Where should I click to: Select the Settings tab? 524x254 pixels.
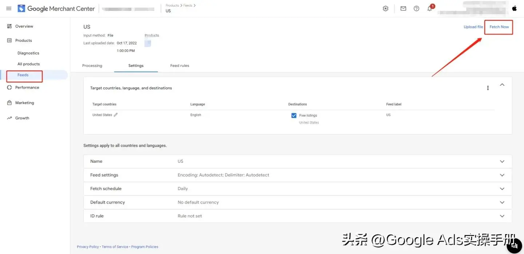point(136,66)
